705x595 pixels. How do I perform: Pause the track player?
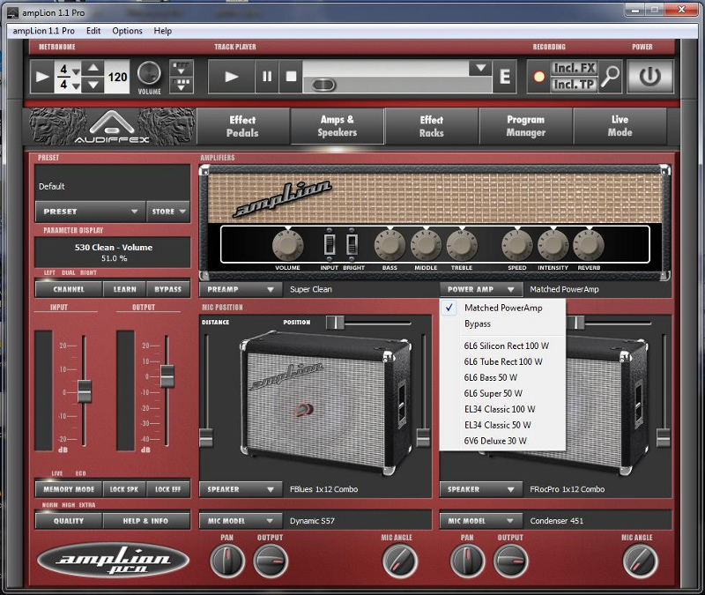point(267,77)
